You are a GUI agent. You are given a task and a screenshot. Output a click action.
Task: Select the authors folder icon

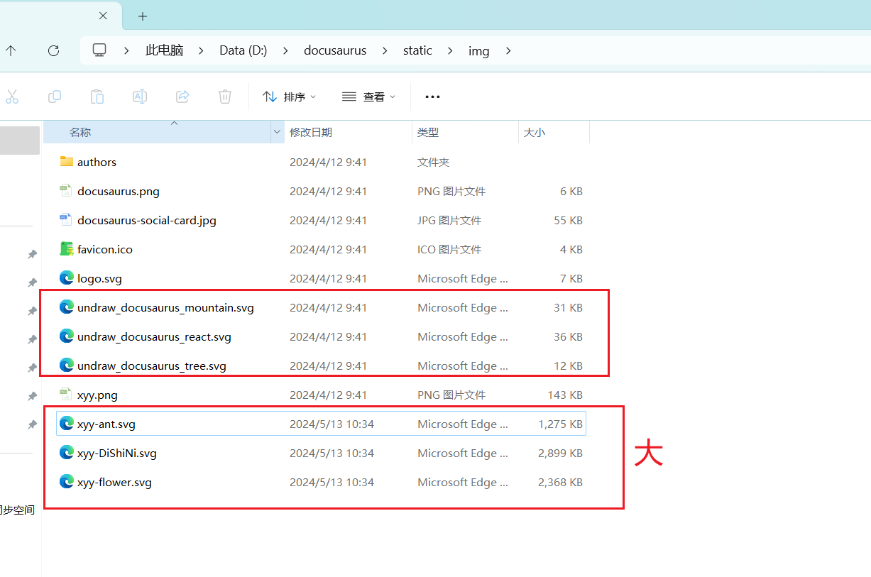click(67, 161)
